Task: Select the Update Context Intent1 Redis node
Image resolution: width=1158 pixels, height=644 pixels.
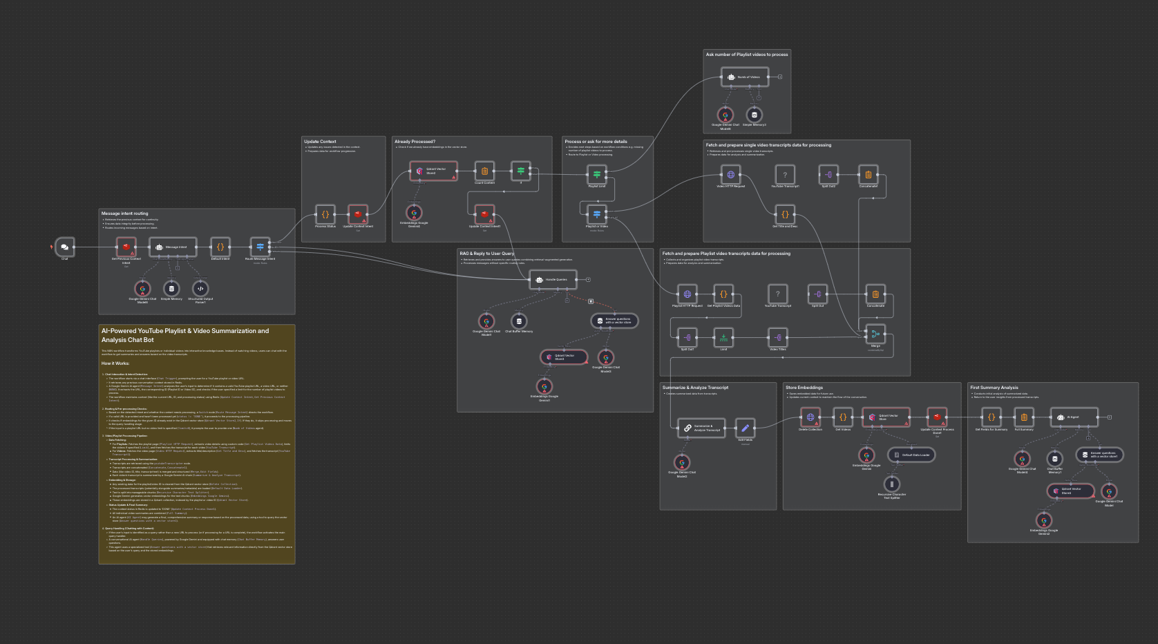Action: click(x=484, y=214)
